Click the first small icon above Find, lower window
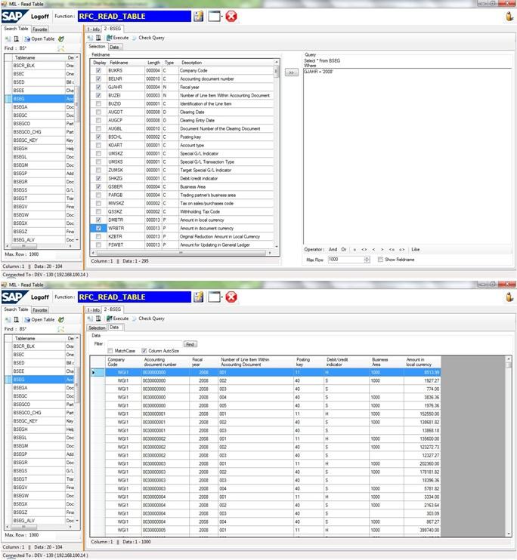This screenshot has width=517, height=560. pyautogui.click(x=8, y=320)
